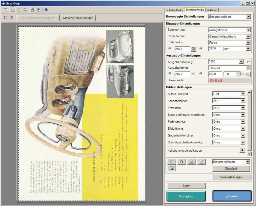This screenshot has width=256, height=206.
Task: Click the input height field
Action: (x=215, y=49)
